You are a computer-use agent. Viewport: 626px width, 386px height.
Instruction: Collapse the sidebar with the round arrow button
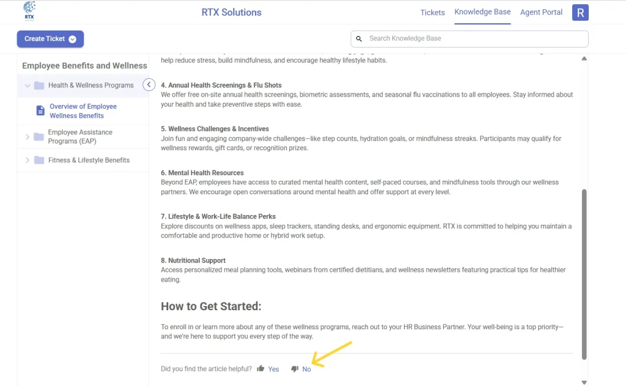click(x=149, y=84)
